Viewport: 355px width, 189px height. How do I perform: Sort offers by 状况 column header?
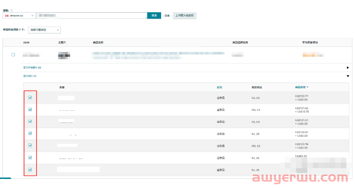219,87
